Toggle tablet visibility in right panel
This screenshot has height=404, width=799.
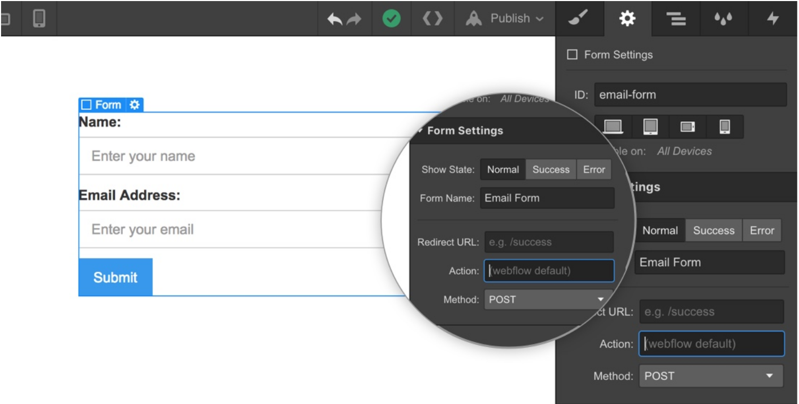pos(650,127)
